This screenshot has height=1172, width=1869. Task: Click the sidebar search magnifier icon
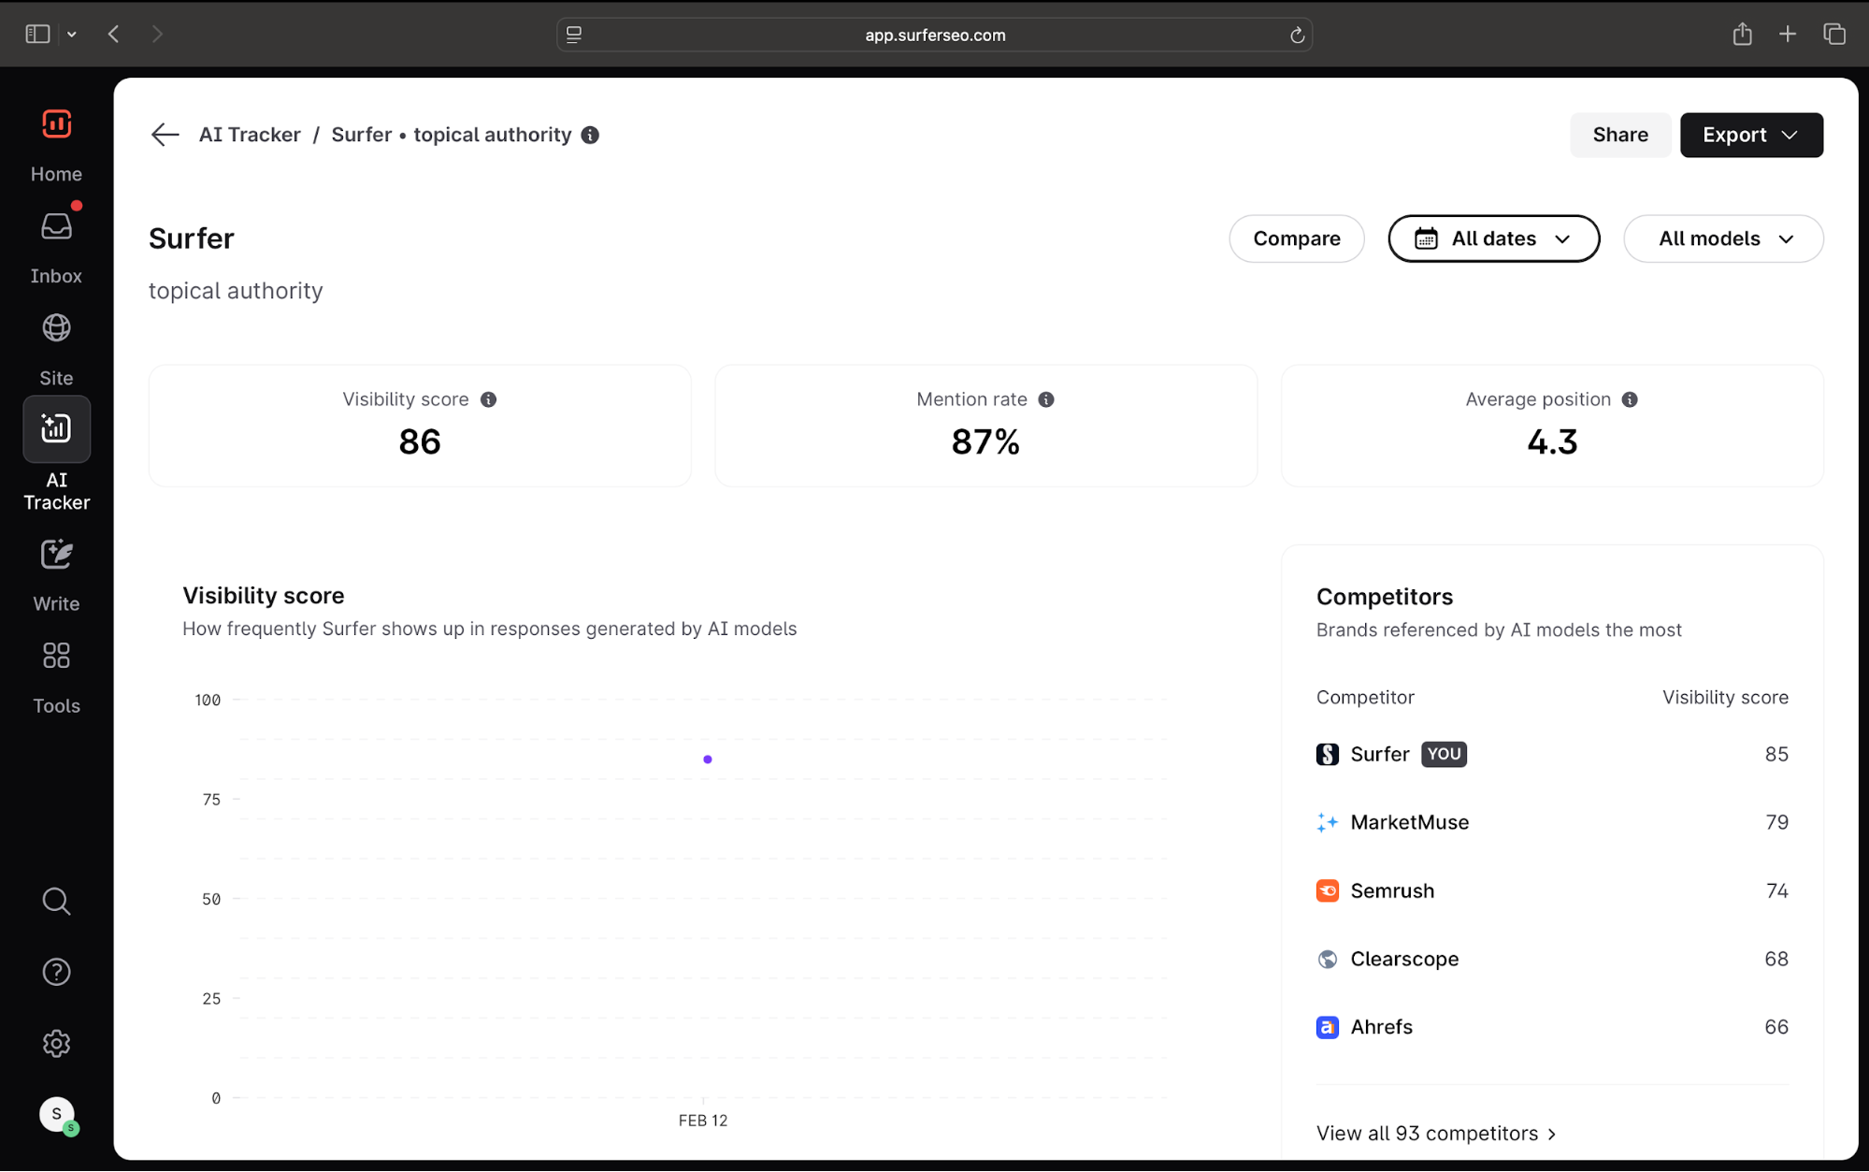56,901
